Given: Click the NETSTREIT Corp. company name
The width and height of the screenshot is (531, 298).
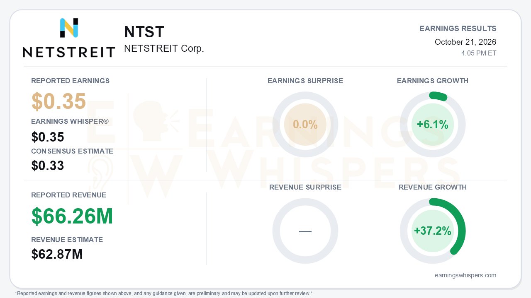Looking at the screenshot, I should point(164,48).
